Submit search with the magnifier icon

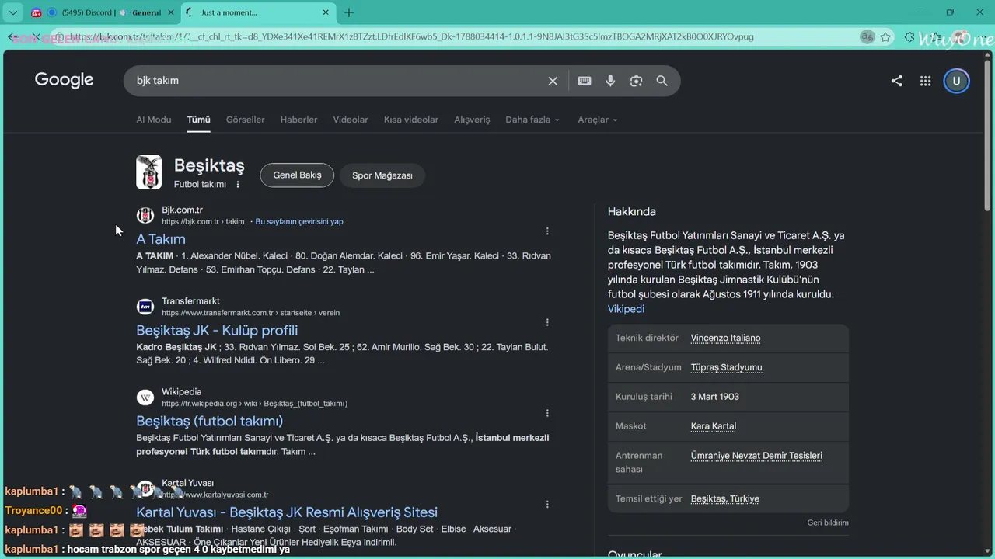(x=662, y=81)
